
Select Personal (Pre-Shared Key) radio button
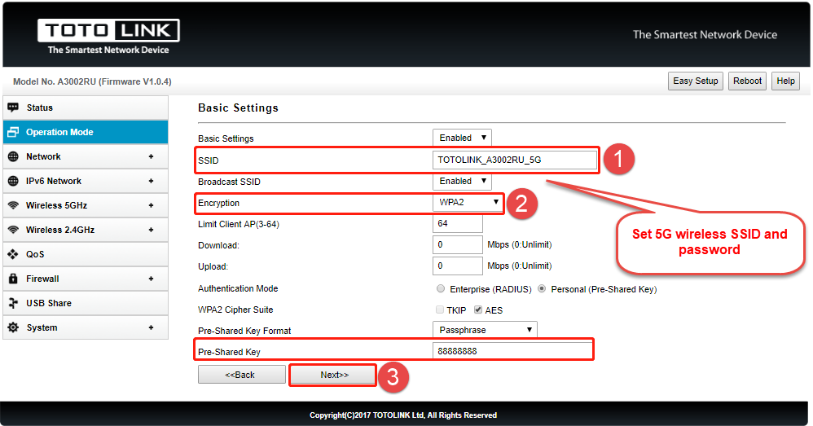(542, 288)
